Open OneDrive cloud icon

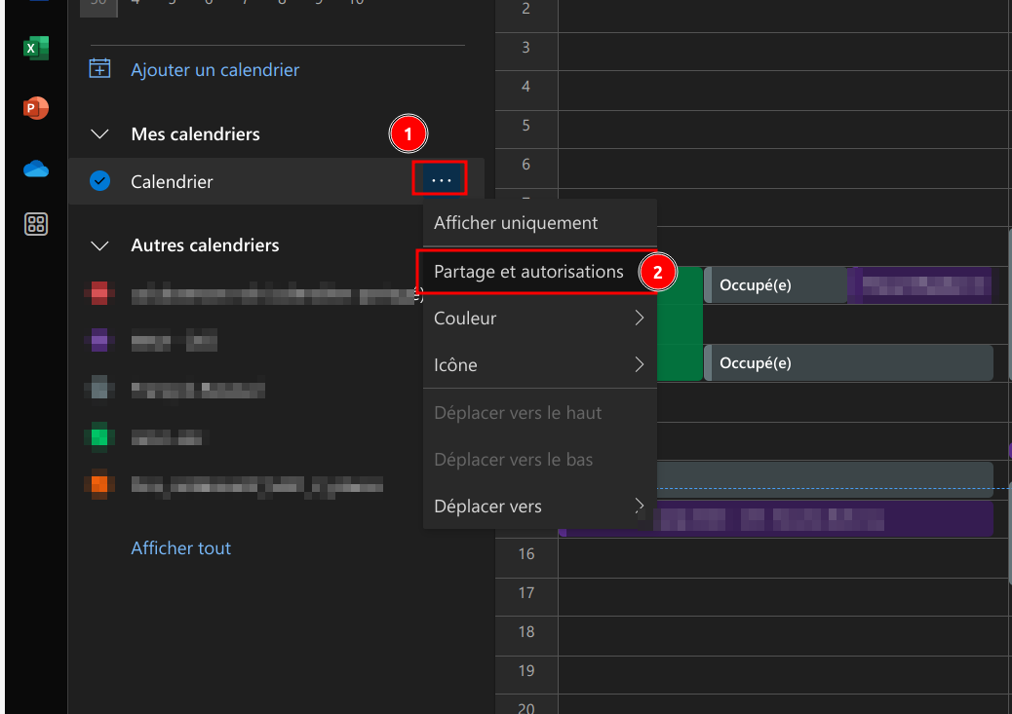pyautogui.click(x=36, y=169)
